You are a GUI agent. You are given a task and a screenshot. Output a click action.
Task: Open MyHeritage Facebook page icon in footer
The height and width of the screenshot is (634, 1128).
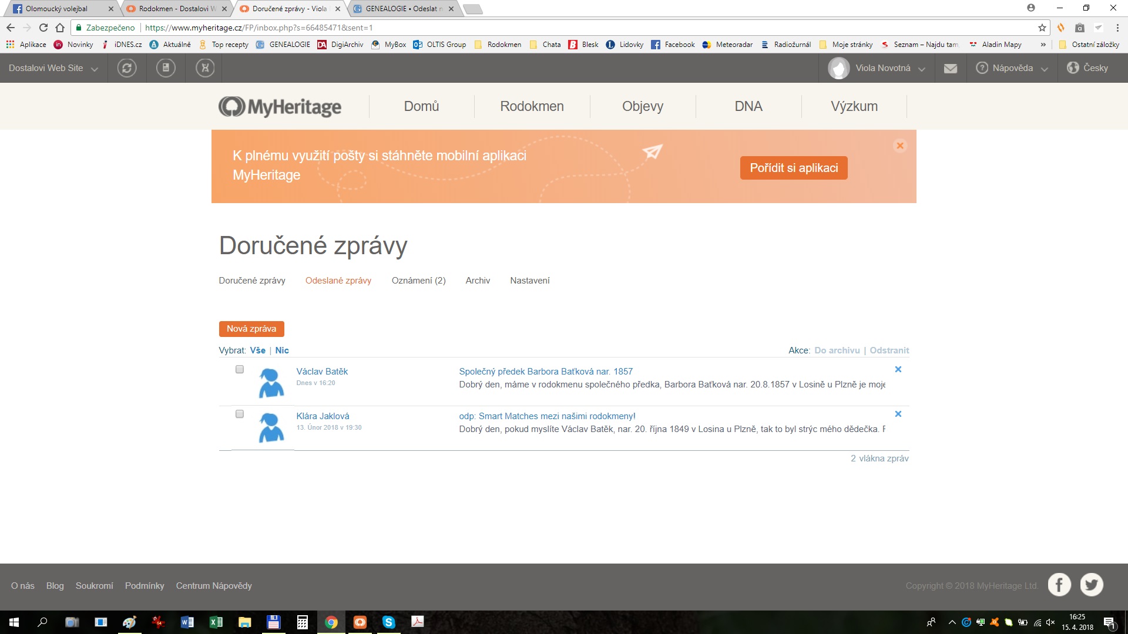tap(1059, 585)
